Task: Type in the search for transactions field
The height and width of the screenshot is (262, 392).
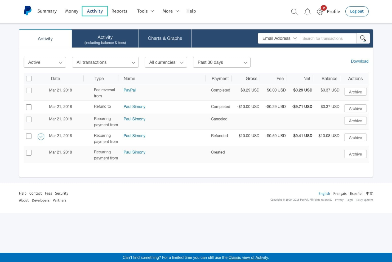Action: 328,38
